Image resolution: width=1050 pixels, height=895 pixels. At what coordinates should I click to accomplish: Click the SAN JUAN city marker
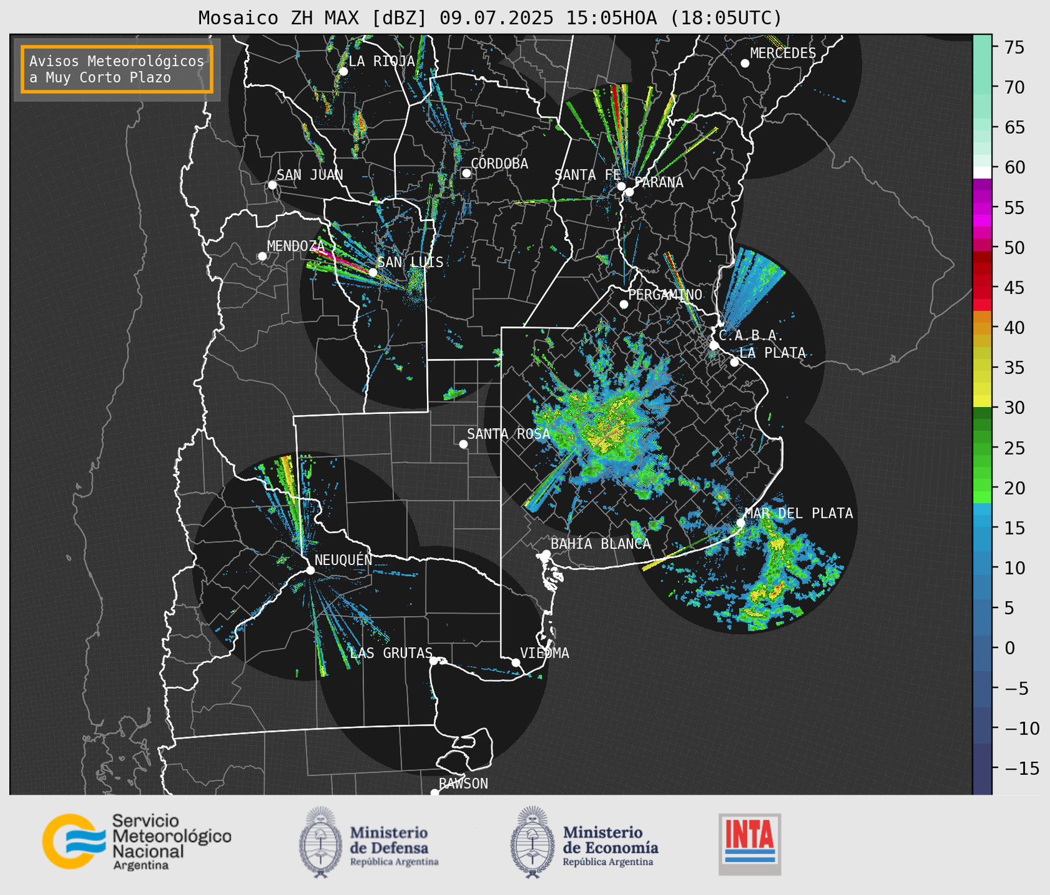pyautogui.click(x=272, y=185)
